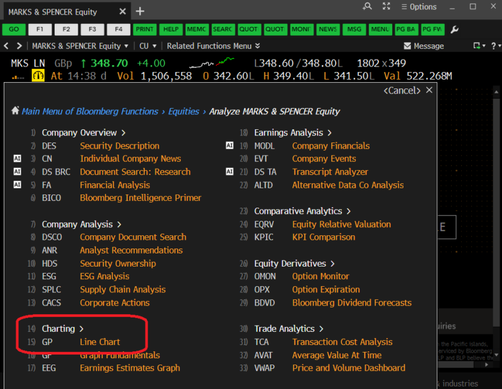Click the PRINT toolbar button

pos(144,29)
